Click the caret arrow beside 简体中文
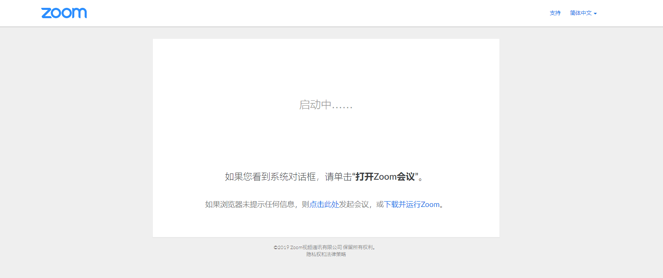This screenshot has height=278, width=663. click(595, 14)
